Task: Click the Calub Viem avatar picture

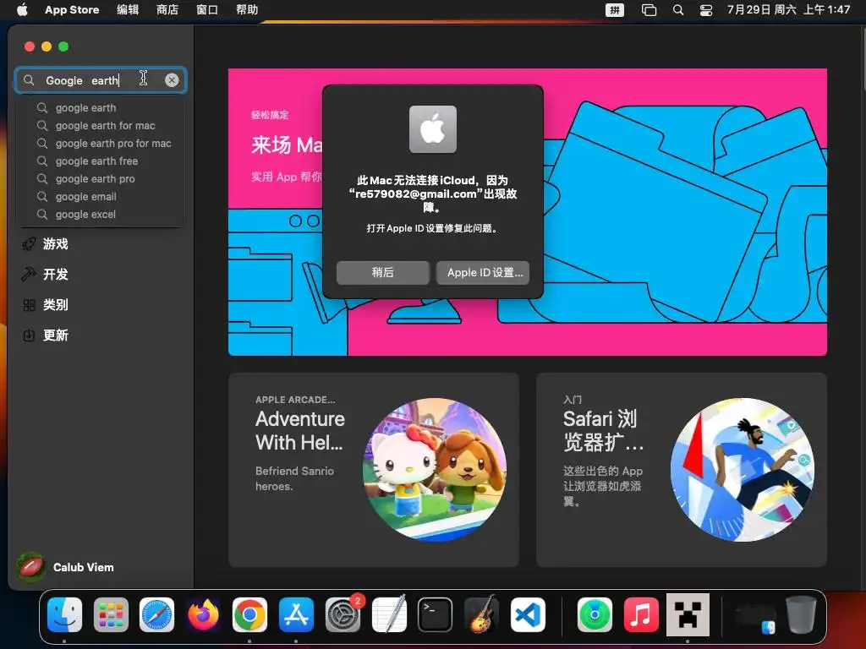Action: (x=31, y=567)
